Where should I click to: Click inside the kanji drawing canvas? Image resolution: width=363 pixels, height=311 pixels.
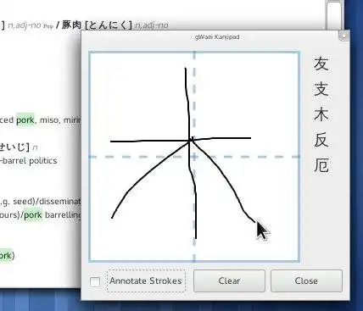[x=194, y=157]
